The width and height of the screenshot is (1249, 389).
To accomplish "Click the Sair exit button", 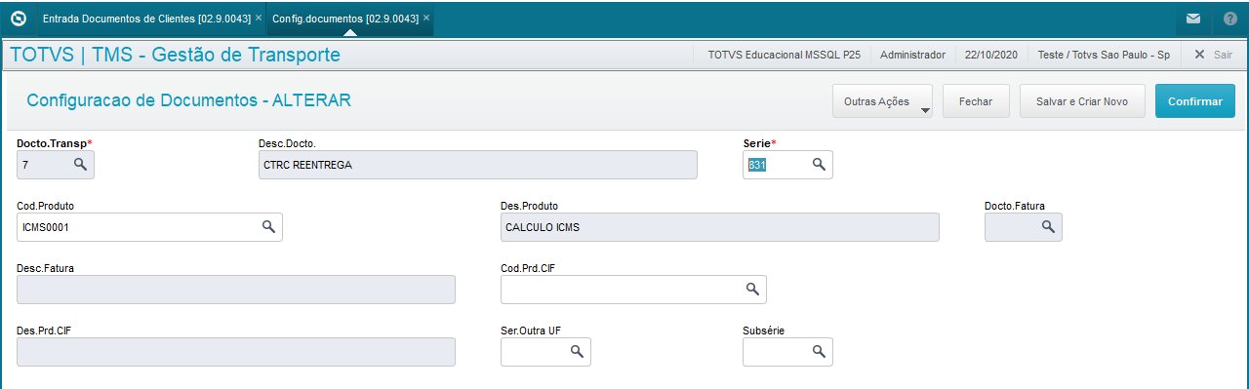I will pyautogui.click(x=1214, y=55).
